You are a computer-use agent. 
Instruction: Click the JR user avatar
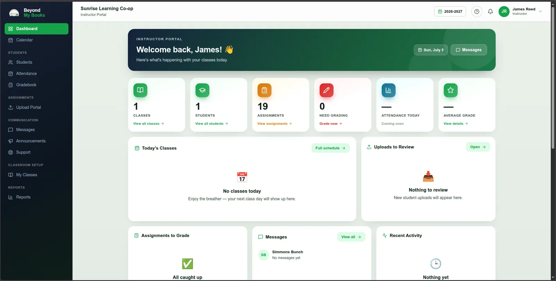[504, 11]
